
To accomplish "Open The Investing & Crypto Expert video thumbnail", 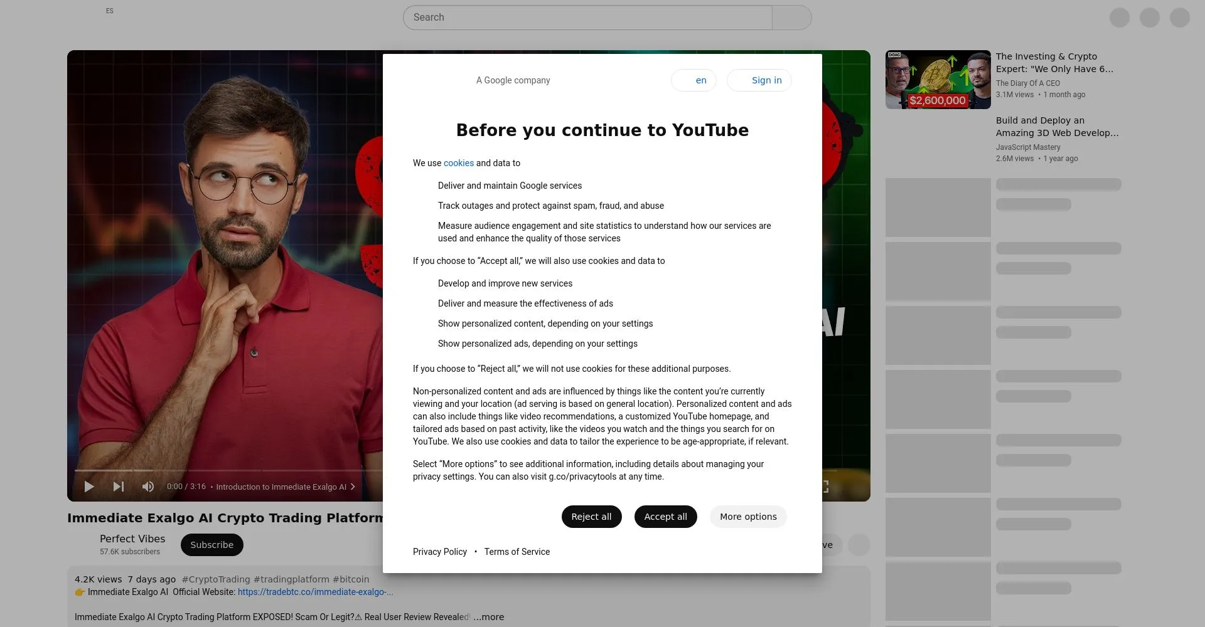I will (938, 80).
